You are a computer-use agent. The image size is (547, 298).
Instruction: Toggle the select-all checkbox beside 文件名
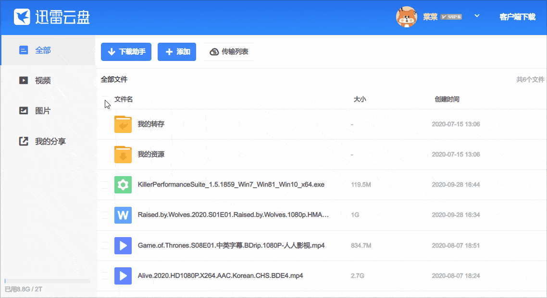pyautogui.click(x=105, y=100)
